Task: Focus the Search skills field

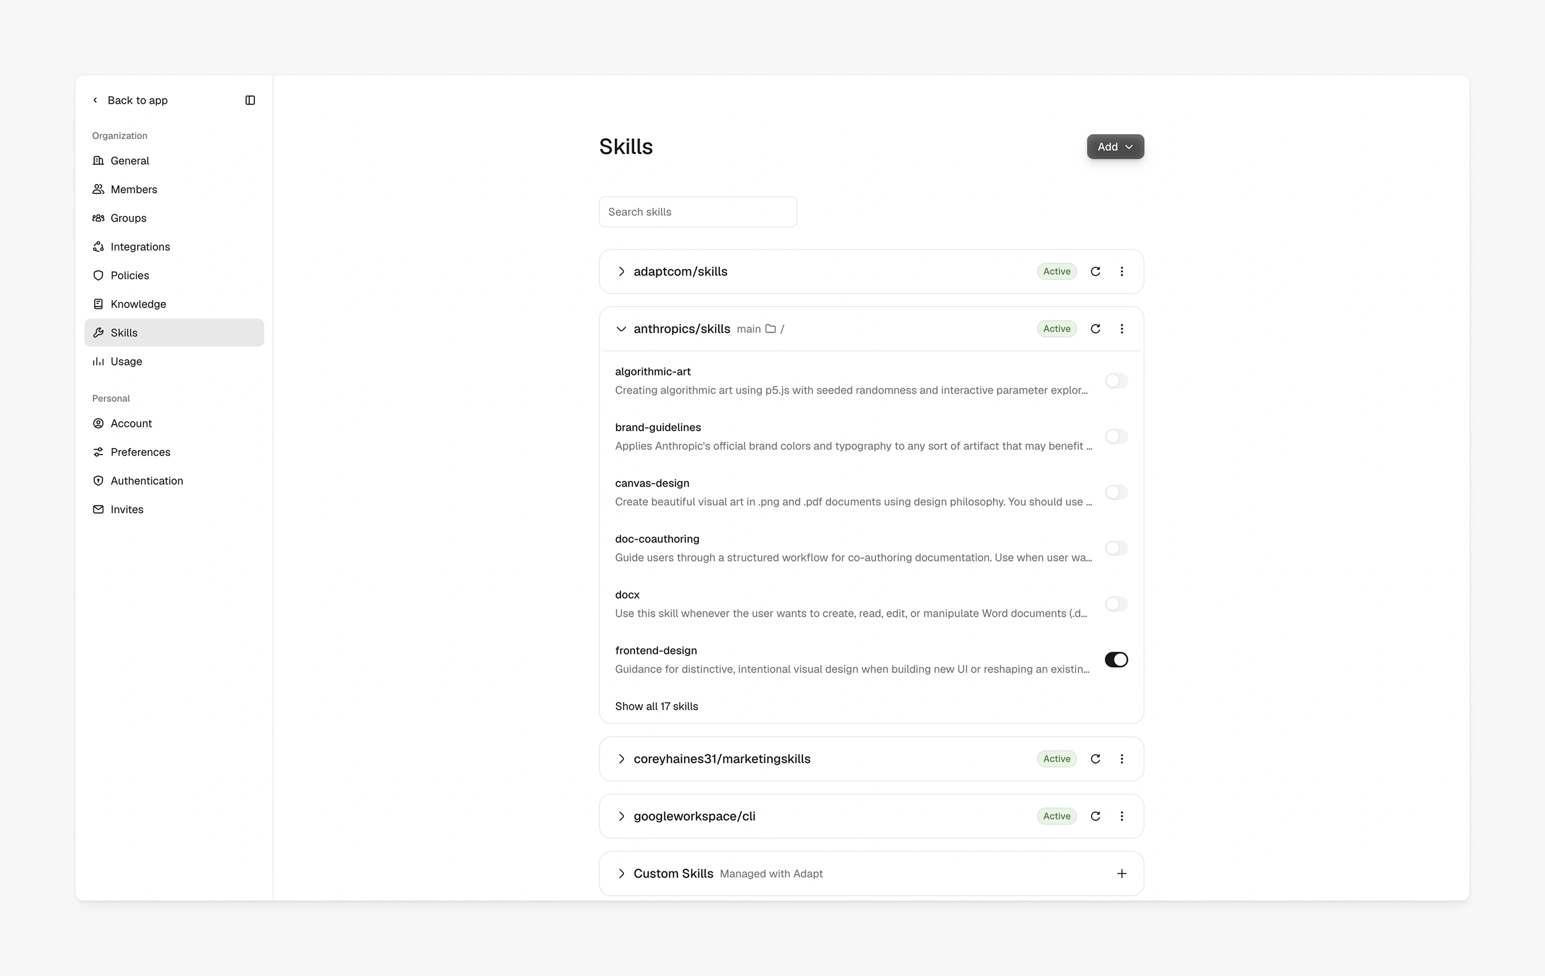Action: pos(698,212)
